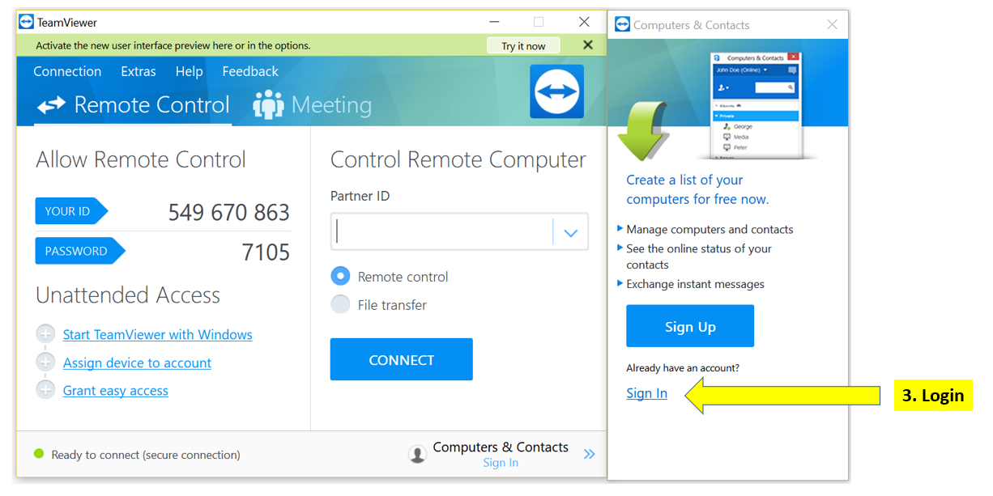
Task: Click Sign In link under Already have an account
Action: pos(646,393)
